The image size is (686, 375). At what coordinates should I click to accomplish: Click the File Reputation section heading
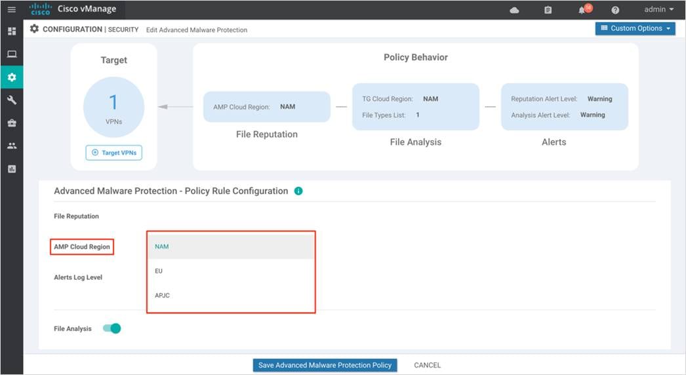point(76,216)
